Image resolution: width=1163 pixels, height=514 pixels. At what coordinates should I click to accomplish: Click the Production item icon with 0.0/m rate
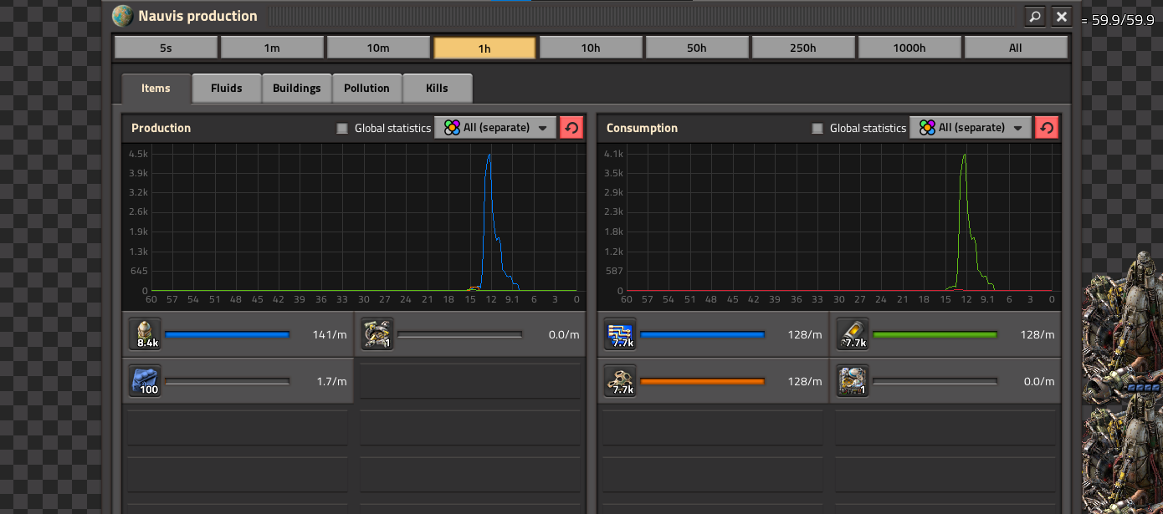pos(377,334)
